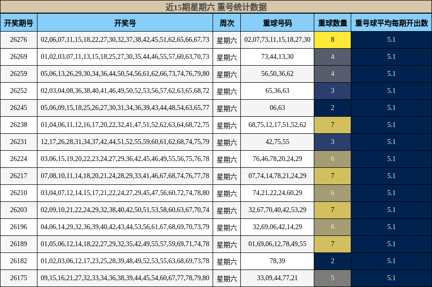Viewport: 432px width, 287px height.
Task: Select draw period 26276
Action: [19, 40]
